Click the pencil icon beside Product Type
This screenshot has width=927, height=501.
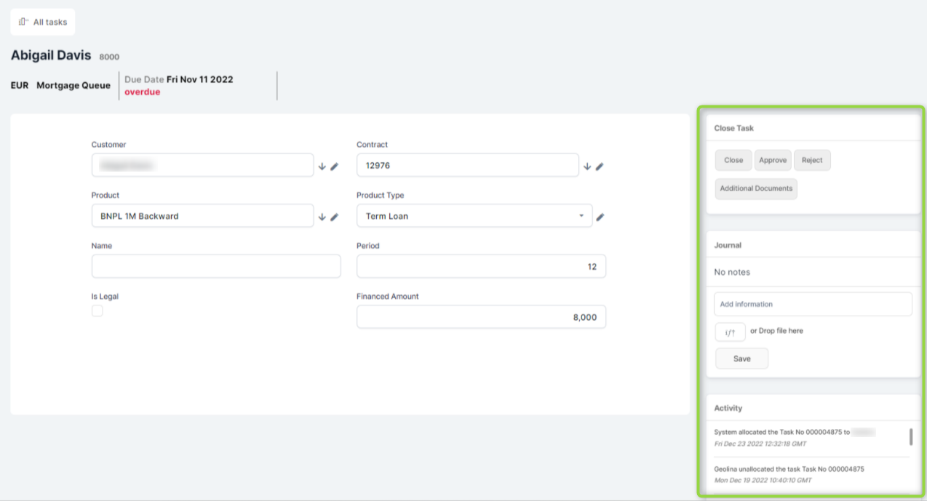601,217
